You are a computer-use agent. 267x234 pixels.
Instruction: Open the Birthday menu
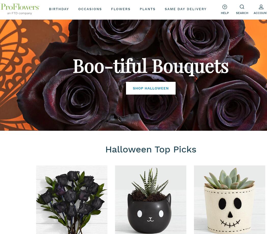(59, 9)
